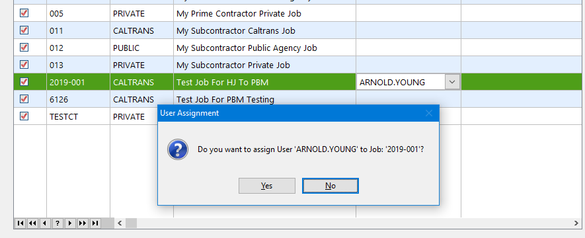Toggle checkbox for job 012
This screenshot has width=585, height=238.
pos(24,48)
